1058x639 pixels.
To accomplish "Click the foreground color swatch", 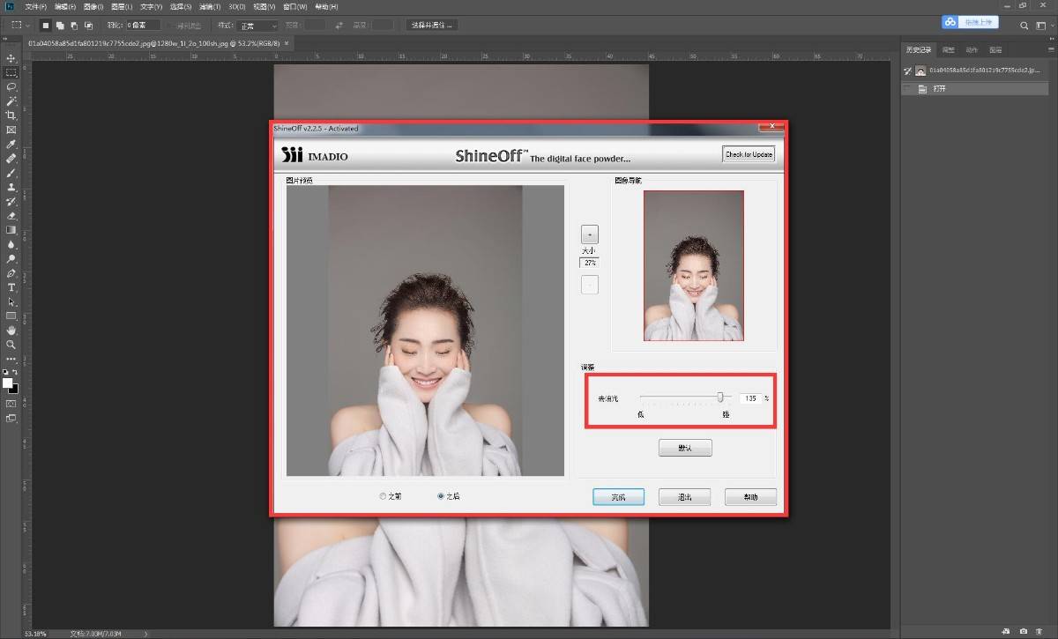I will tap(8, 383).
